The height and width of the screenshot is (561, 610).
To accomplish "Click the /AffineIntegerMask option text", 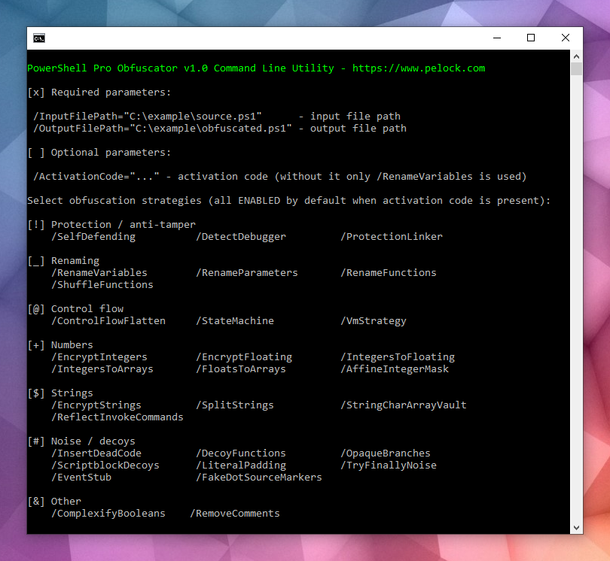I will click(395, 369).
